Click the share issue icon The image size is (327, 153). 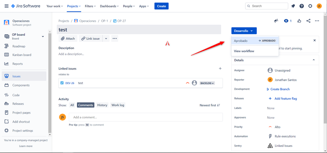[x=308, y=21]
